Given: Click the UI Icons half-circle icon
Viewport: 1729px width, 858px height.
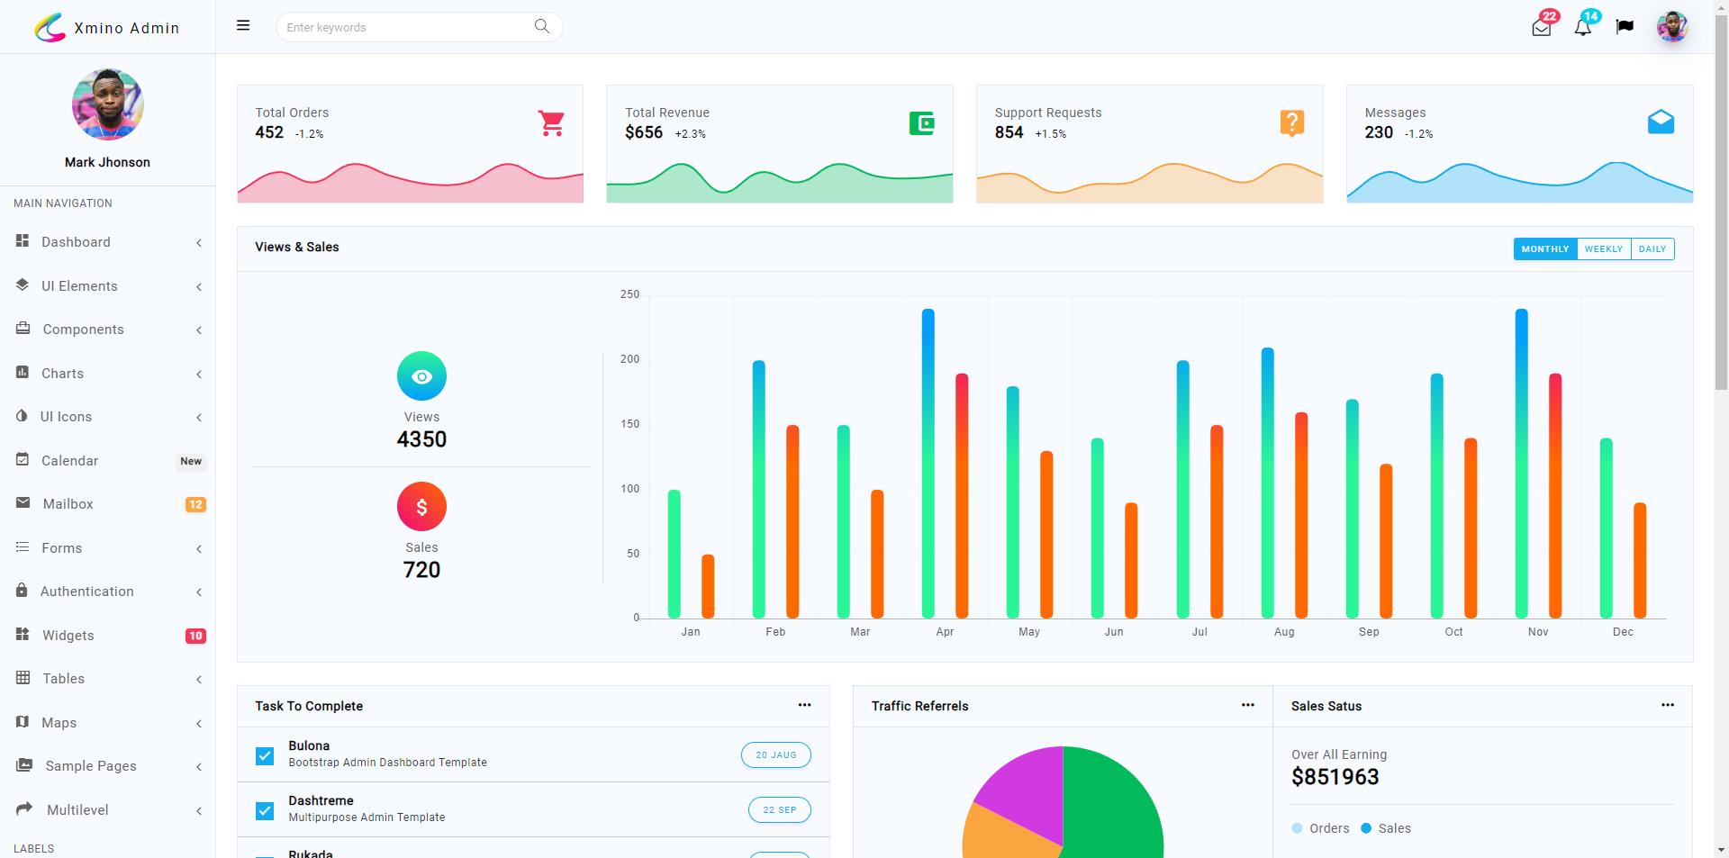Looking at the screenshot, I should (x=23, y=416).
